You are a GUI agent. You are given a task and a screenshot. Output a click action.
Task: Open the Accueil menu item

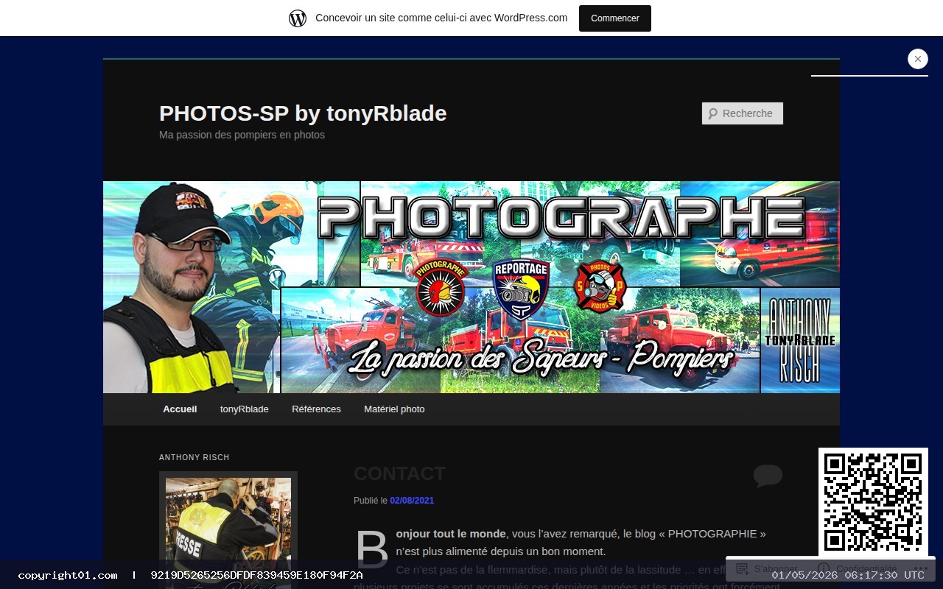click(180, 409)
